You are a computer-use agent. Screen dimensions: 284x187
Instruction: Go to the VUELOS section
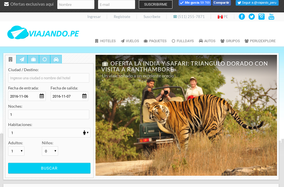point(129,41)
